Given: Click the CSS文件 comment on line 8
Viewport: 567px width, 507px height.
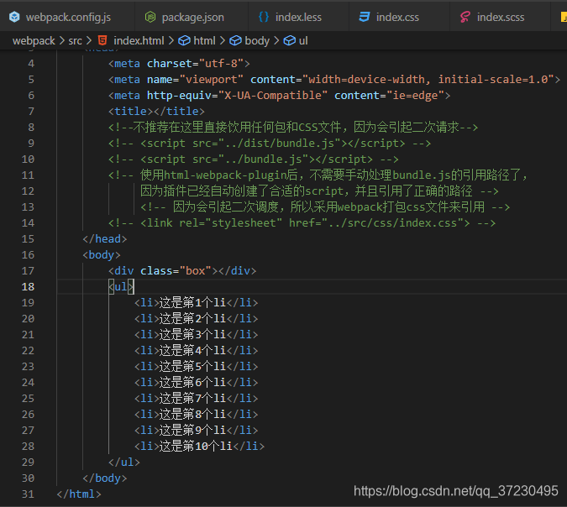Looking at the screenshot, I should 293,128.
